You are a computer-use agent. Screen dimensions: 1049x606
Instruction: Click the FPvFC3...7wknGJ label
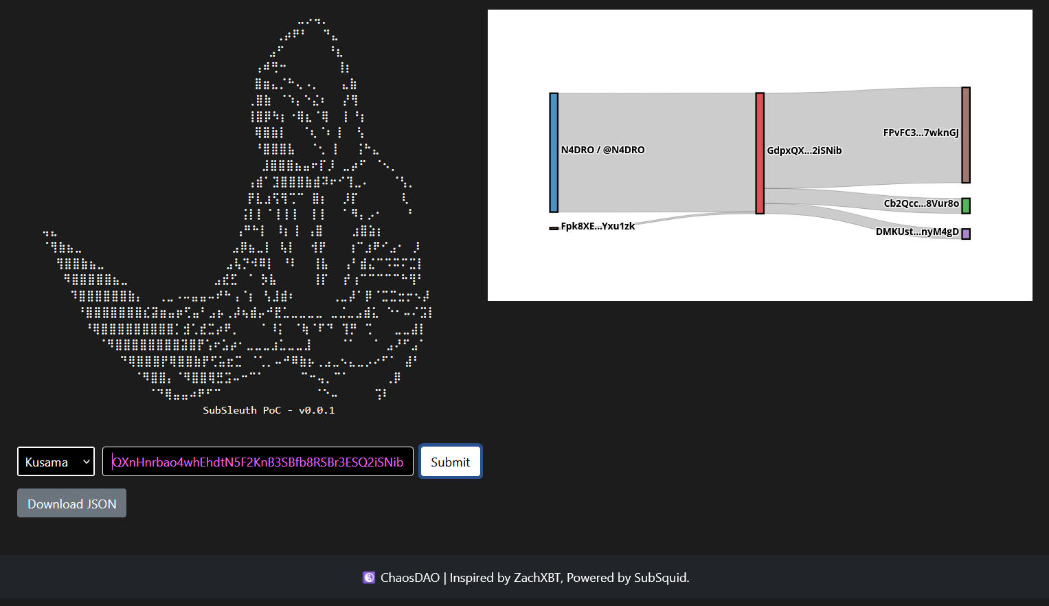click(x=921, y=133)
